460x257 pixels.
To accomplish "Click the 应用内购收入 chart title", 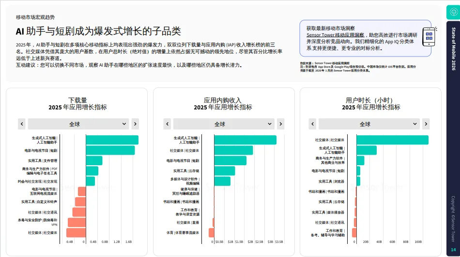I will (223, 100).
